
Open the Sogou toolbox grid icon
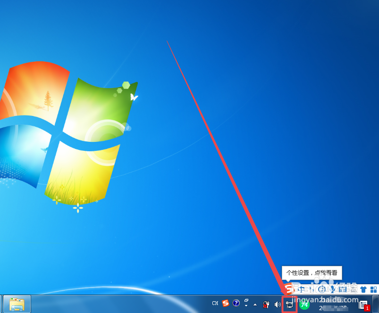point(374,289)
